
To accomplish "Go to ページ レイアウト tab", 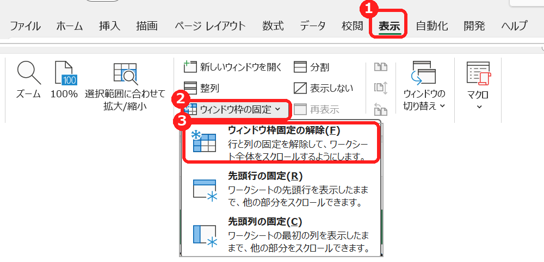I will [x=210, y=26].
